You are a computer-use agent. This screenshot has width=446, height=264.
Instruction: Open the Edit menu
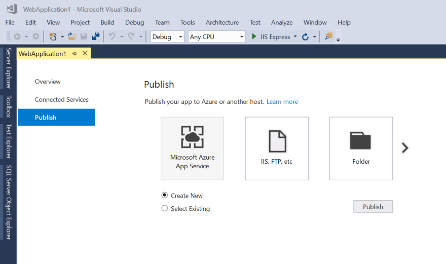[30, 22]
